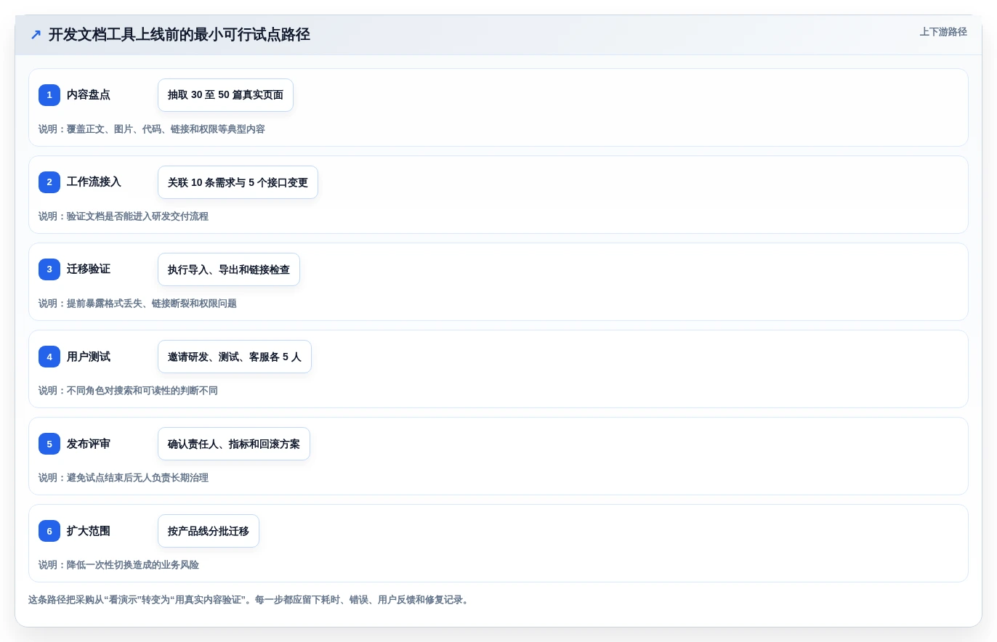
Task: Select the 内容盘点 step title
Action: pos(89,95)
